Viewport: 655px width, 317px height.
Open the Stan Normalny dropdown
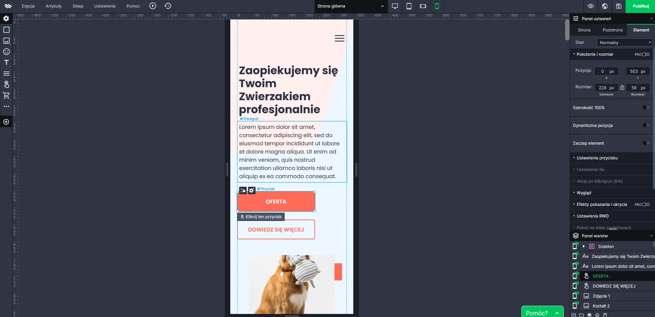(625, 42)
